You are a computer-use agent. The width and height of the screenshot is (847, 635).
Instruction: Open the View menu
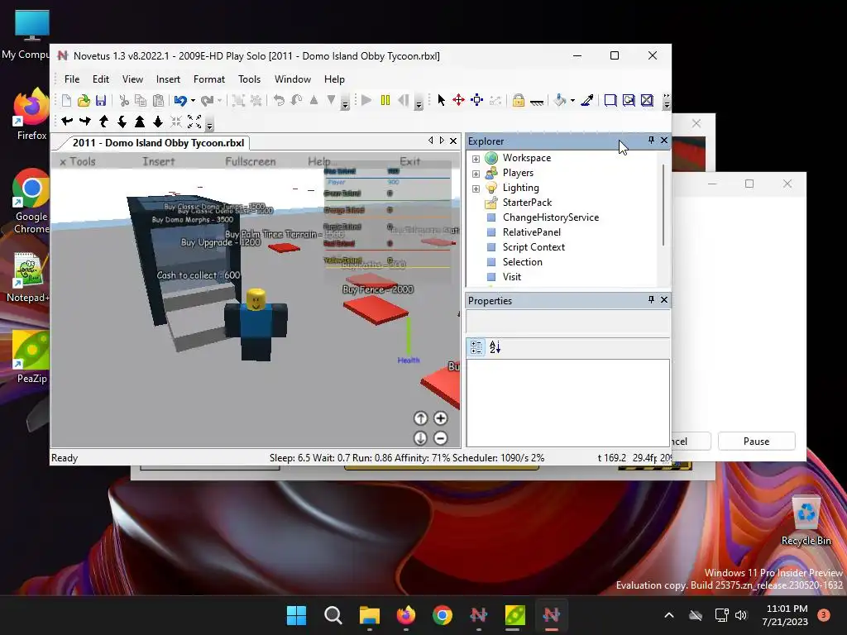132,79
